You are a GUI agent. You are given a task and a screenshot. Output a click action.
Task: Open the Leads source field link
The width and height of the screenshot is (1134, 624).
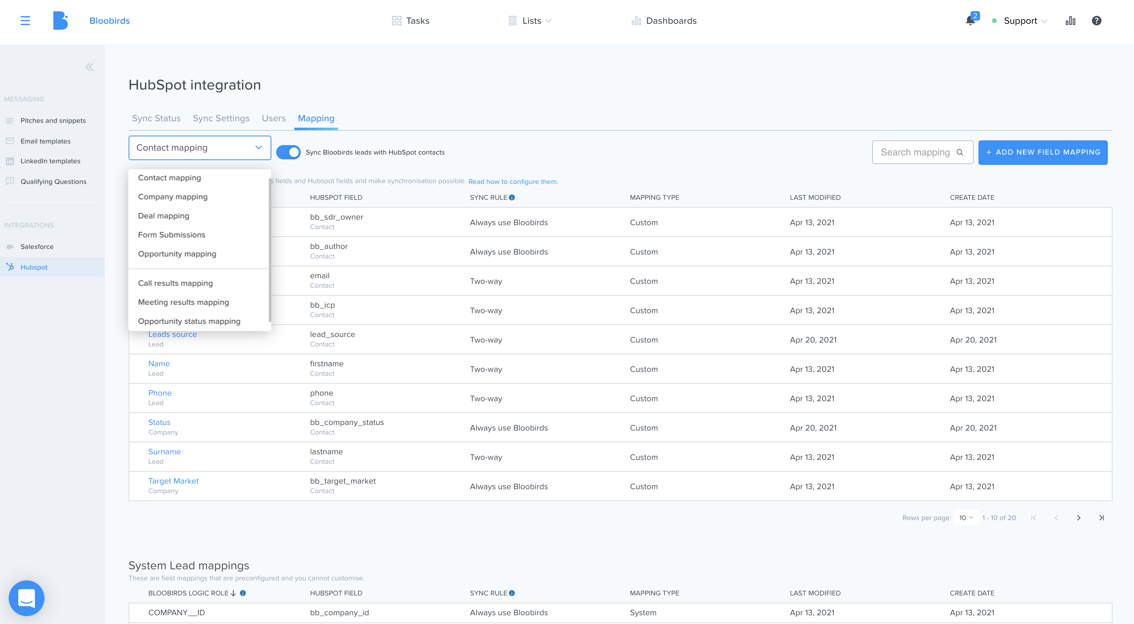click(x=173, y=334)
